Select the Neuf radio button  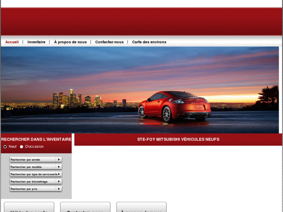coord(5,147)
